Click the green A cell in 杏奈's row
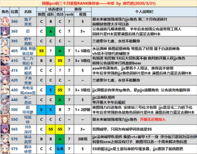Screen dimensions: 197x154 (x=60, y=100)
